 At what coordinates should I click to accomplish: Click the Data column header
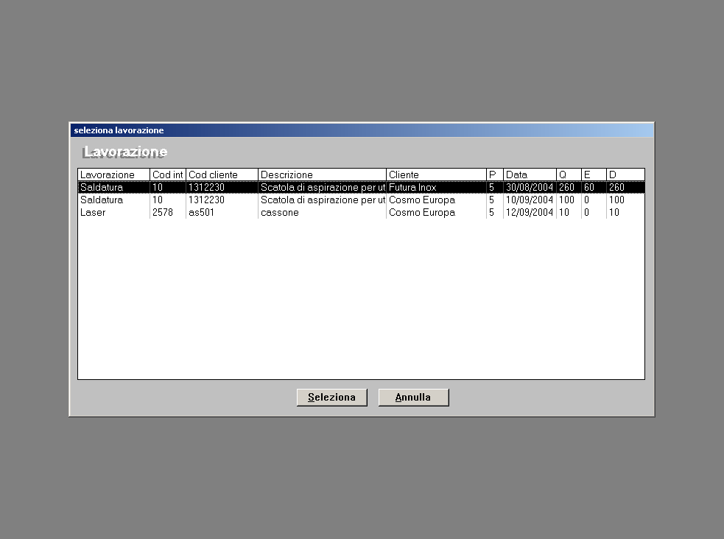pos(530,175)
